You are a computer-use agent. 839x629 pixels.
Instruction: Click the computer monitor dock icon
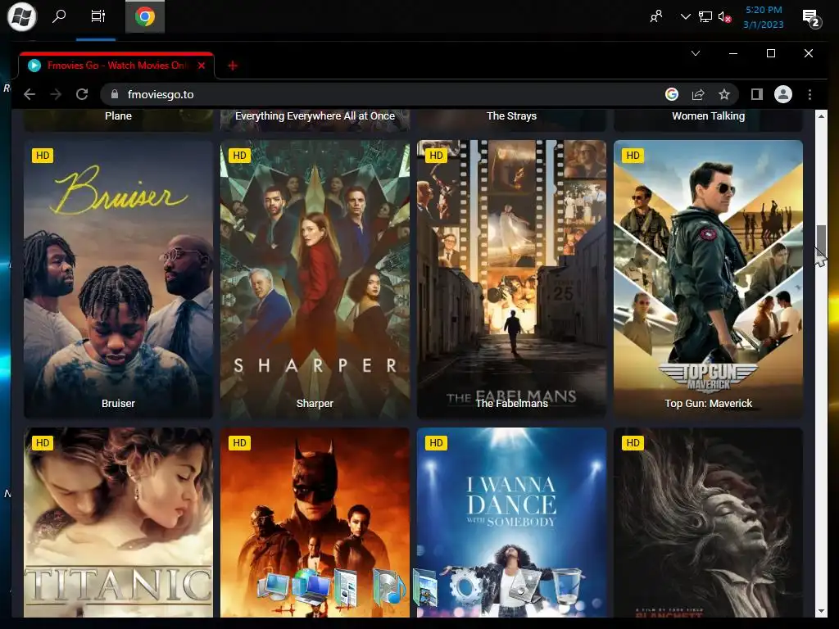pyautogui.click(x=274, y=586)
